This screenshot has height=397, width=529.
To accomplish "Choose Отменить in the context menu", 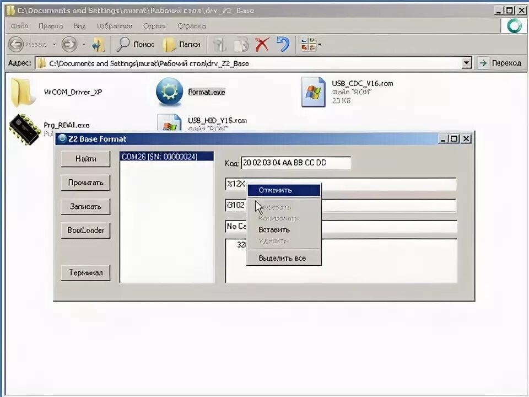I will coord(284,190).
